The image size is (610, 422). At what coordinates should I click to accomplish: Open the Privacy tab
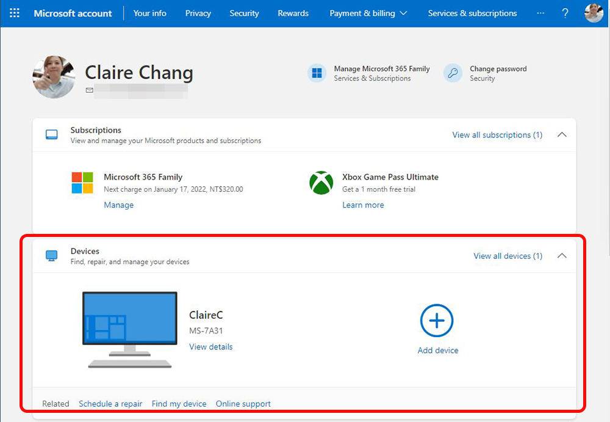[x=198, y=13]
